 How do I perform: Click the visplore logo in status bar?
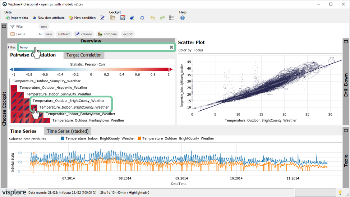point(14,192)
